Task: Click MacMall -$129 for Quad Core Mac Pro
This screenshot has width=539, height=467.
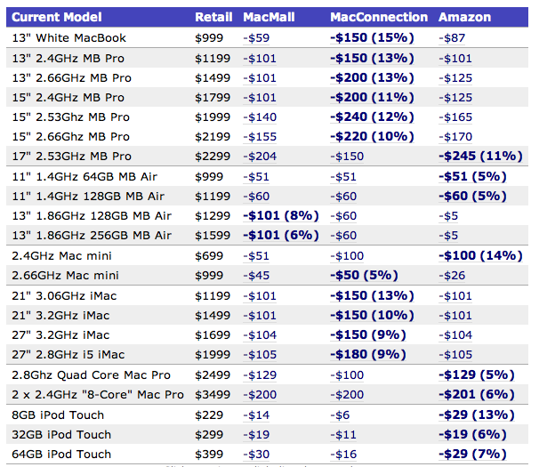Action: point(260,374)
